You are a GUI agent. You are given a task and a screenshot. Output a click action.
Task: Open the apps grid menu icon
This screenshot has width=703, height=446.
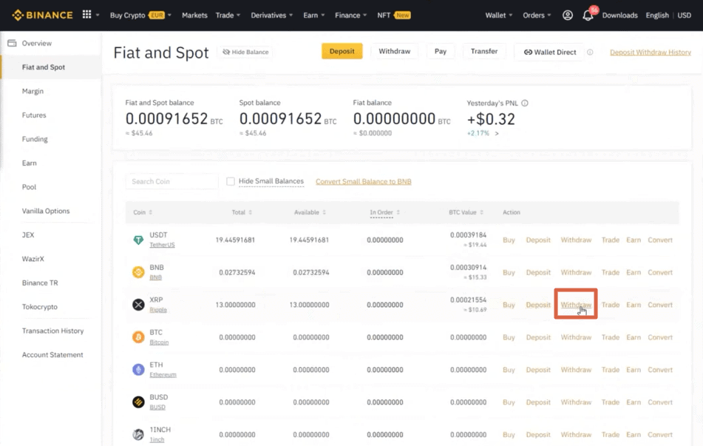[x=87, y=15]
